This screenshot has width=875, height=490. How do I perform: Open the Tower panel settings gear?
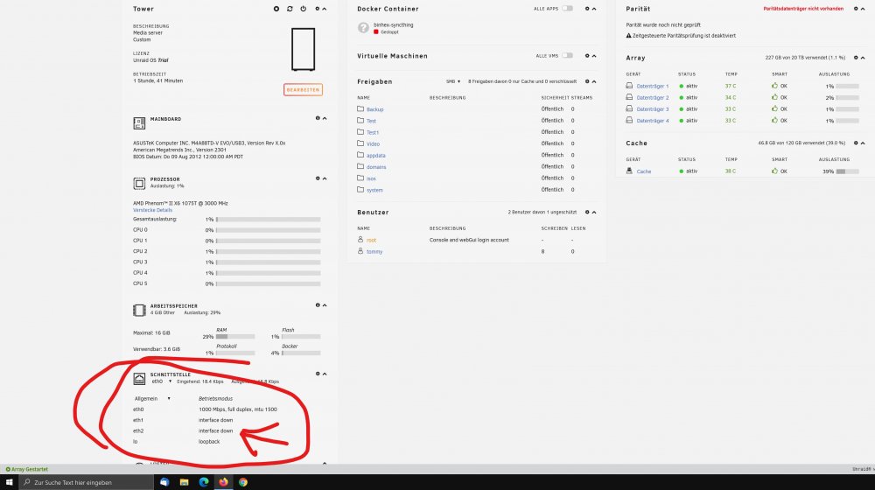click(x=318, y=9)
